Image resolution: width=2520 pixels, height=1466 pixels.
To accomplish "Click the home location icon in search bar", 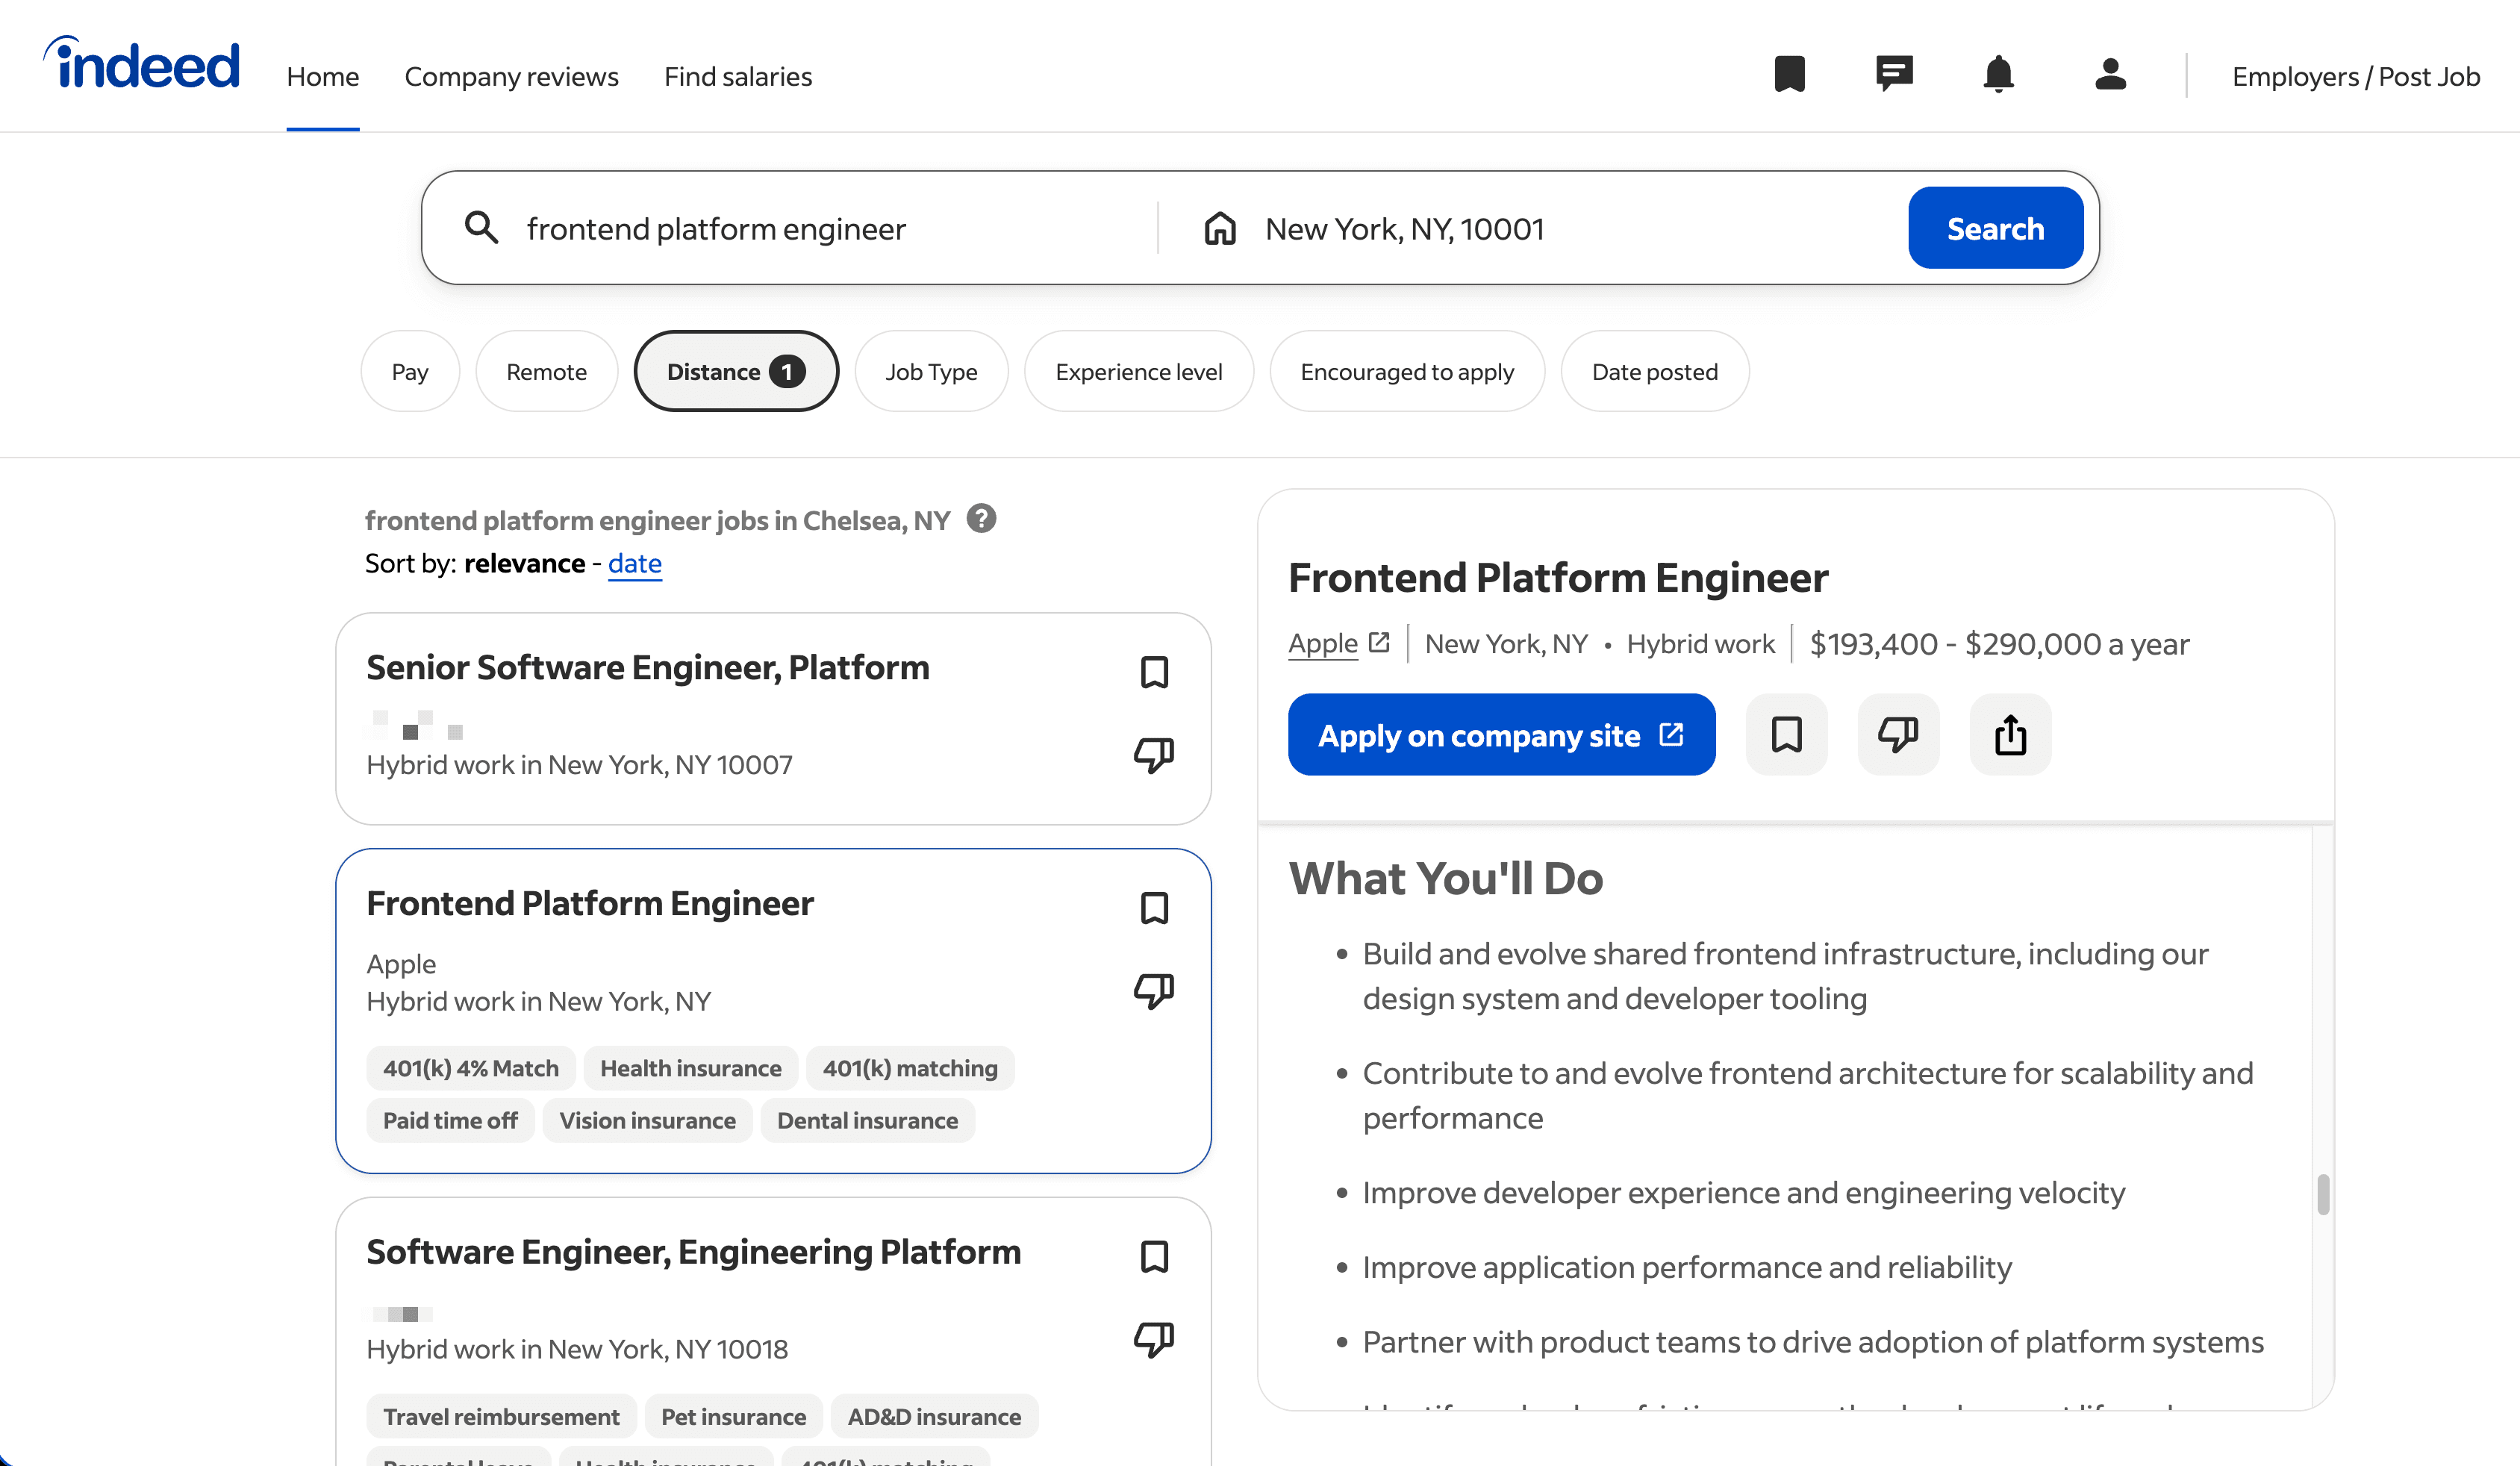I will (x=1220, y=228).
